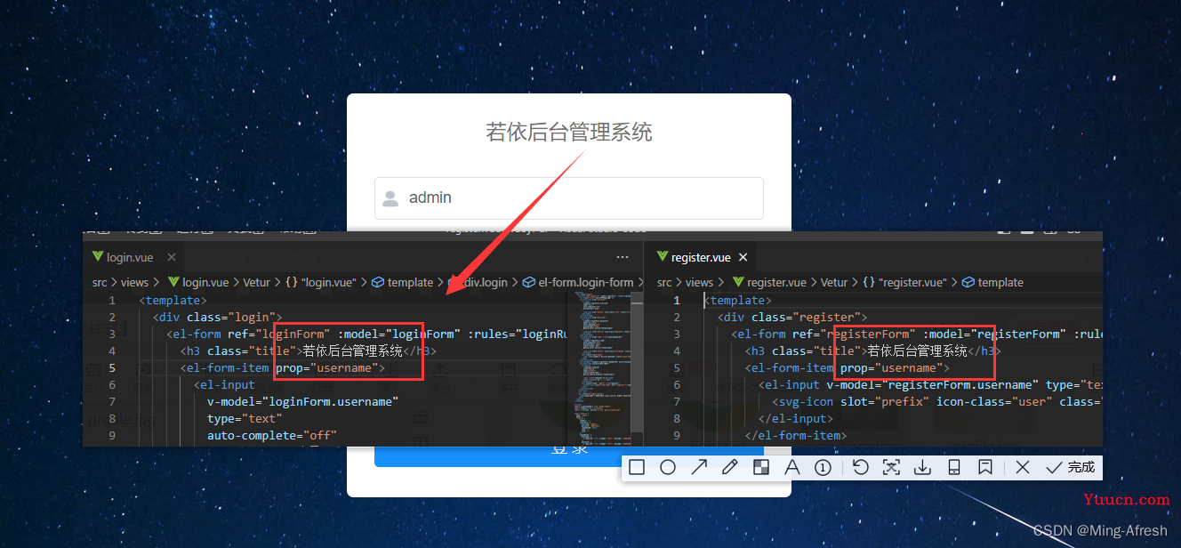
Task: Click el-form.login-form breadcrumb item
Action: click(578, 282)
